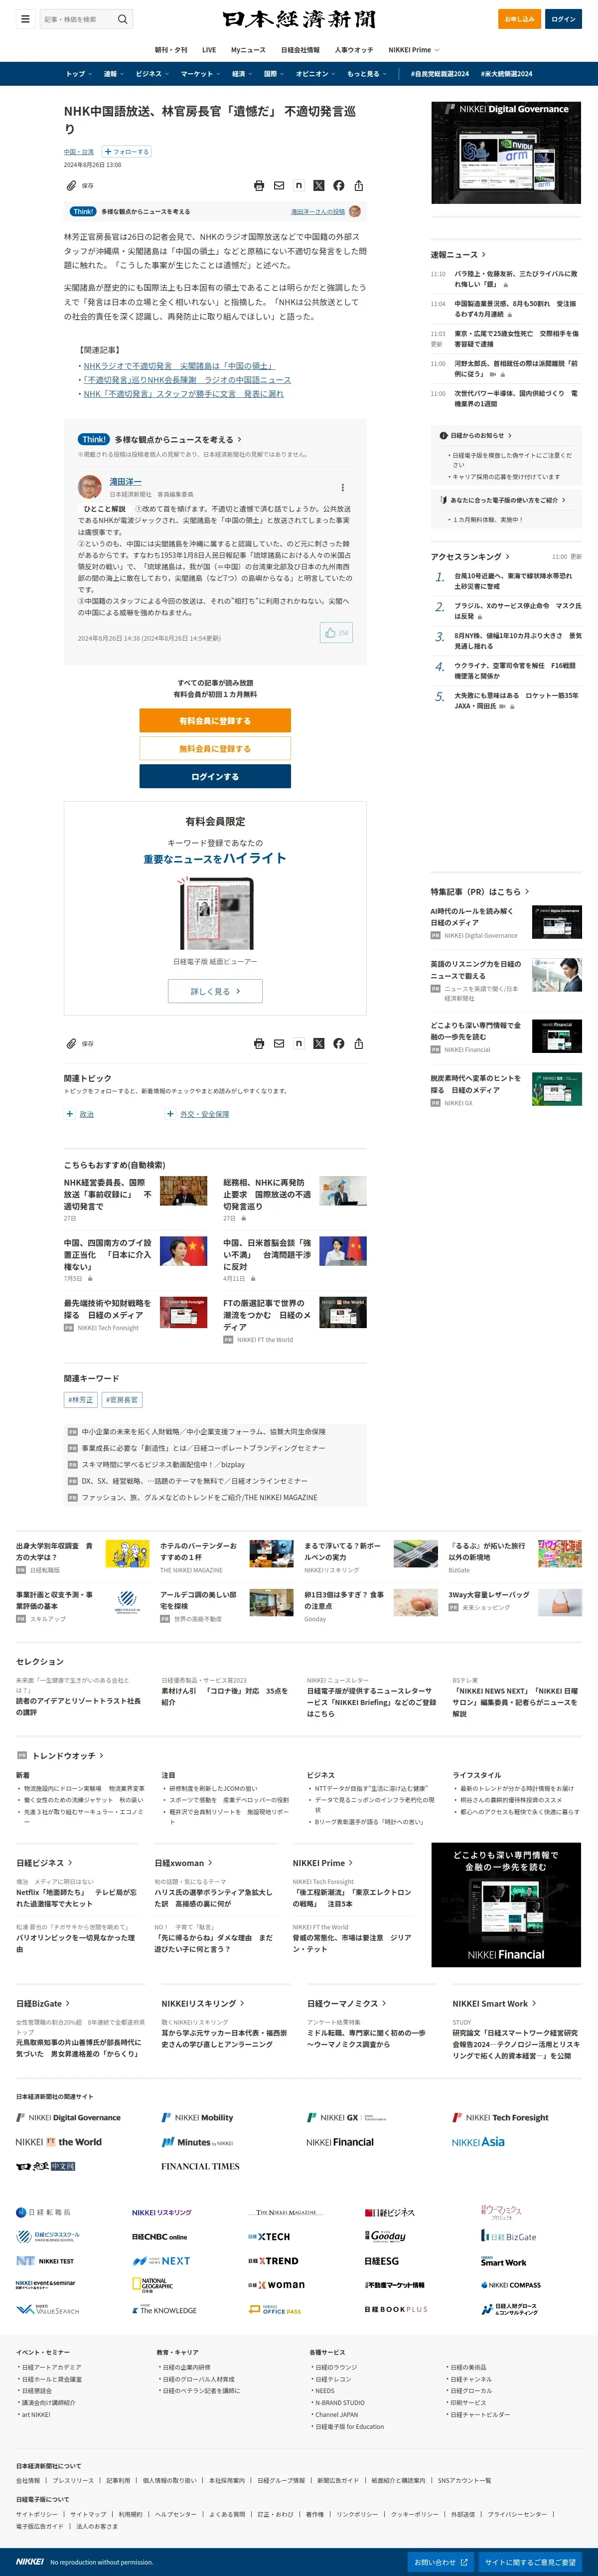
Task: Open the #自民党総裁選2024 tag in the nav bar
Action: pos(439,74)
